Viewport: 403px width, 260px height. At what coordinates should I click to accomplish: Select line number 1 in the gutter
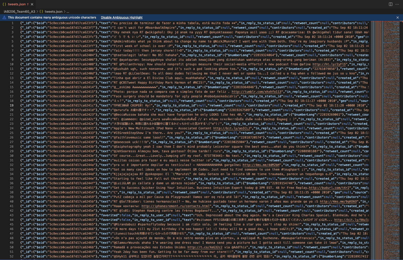tap(12, 23)
